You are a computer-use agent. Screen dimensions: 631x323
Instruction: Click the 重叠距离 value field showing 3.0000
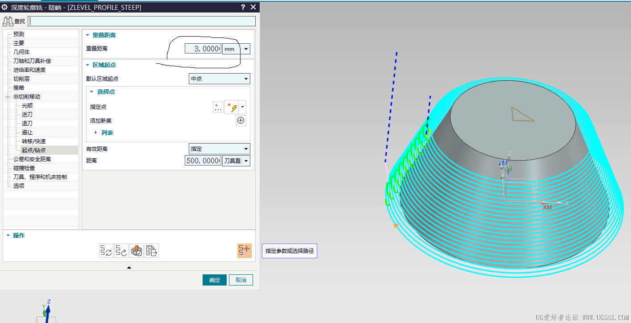point(203,49)
